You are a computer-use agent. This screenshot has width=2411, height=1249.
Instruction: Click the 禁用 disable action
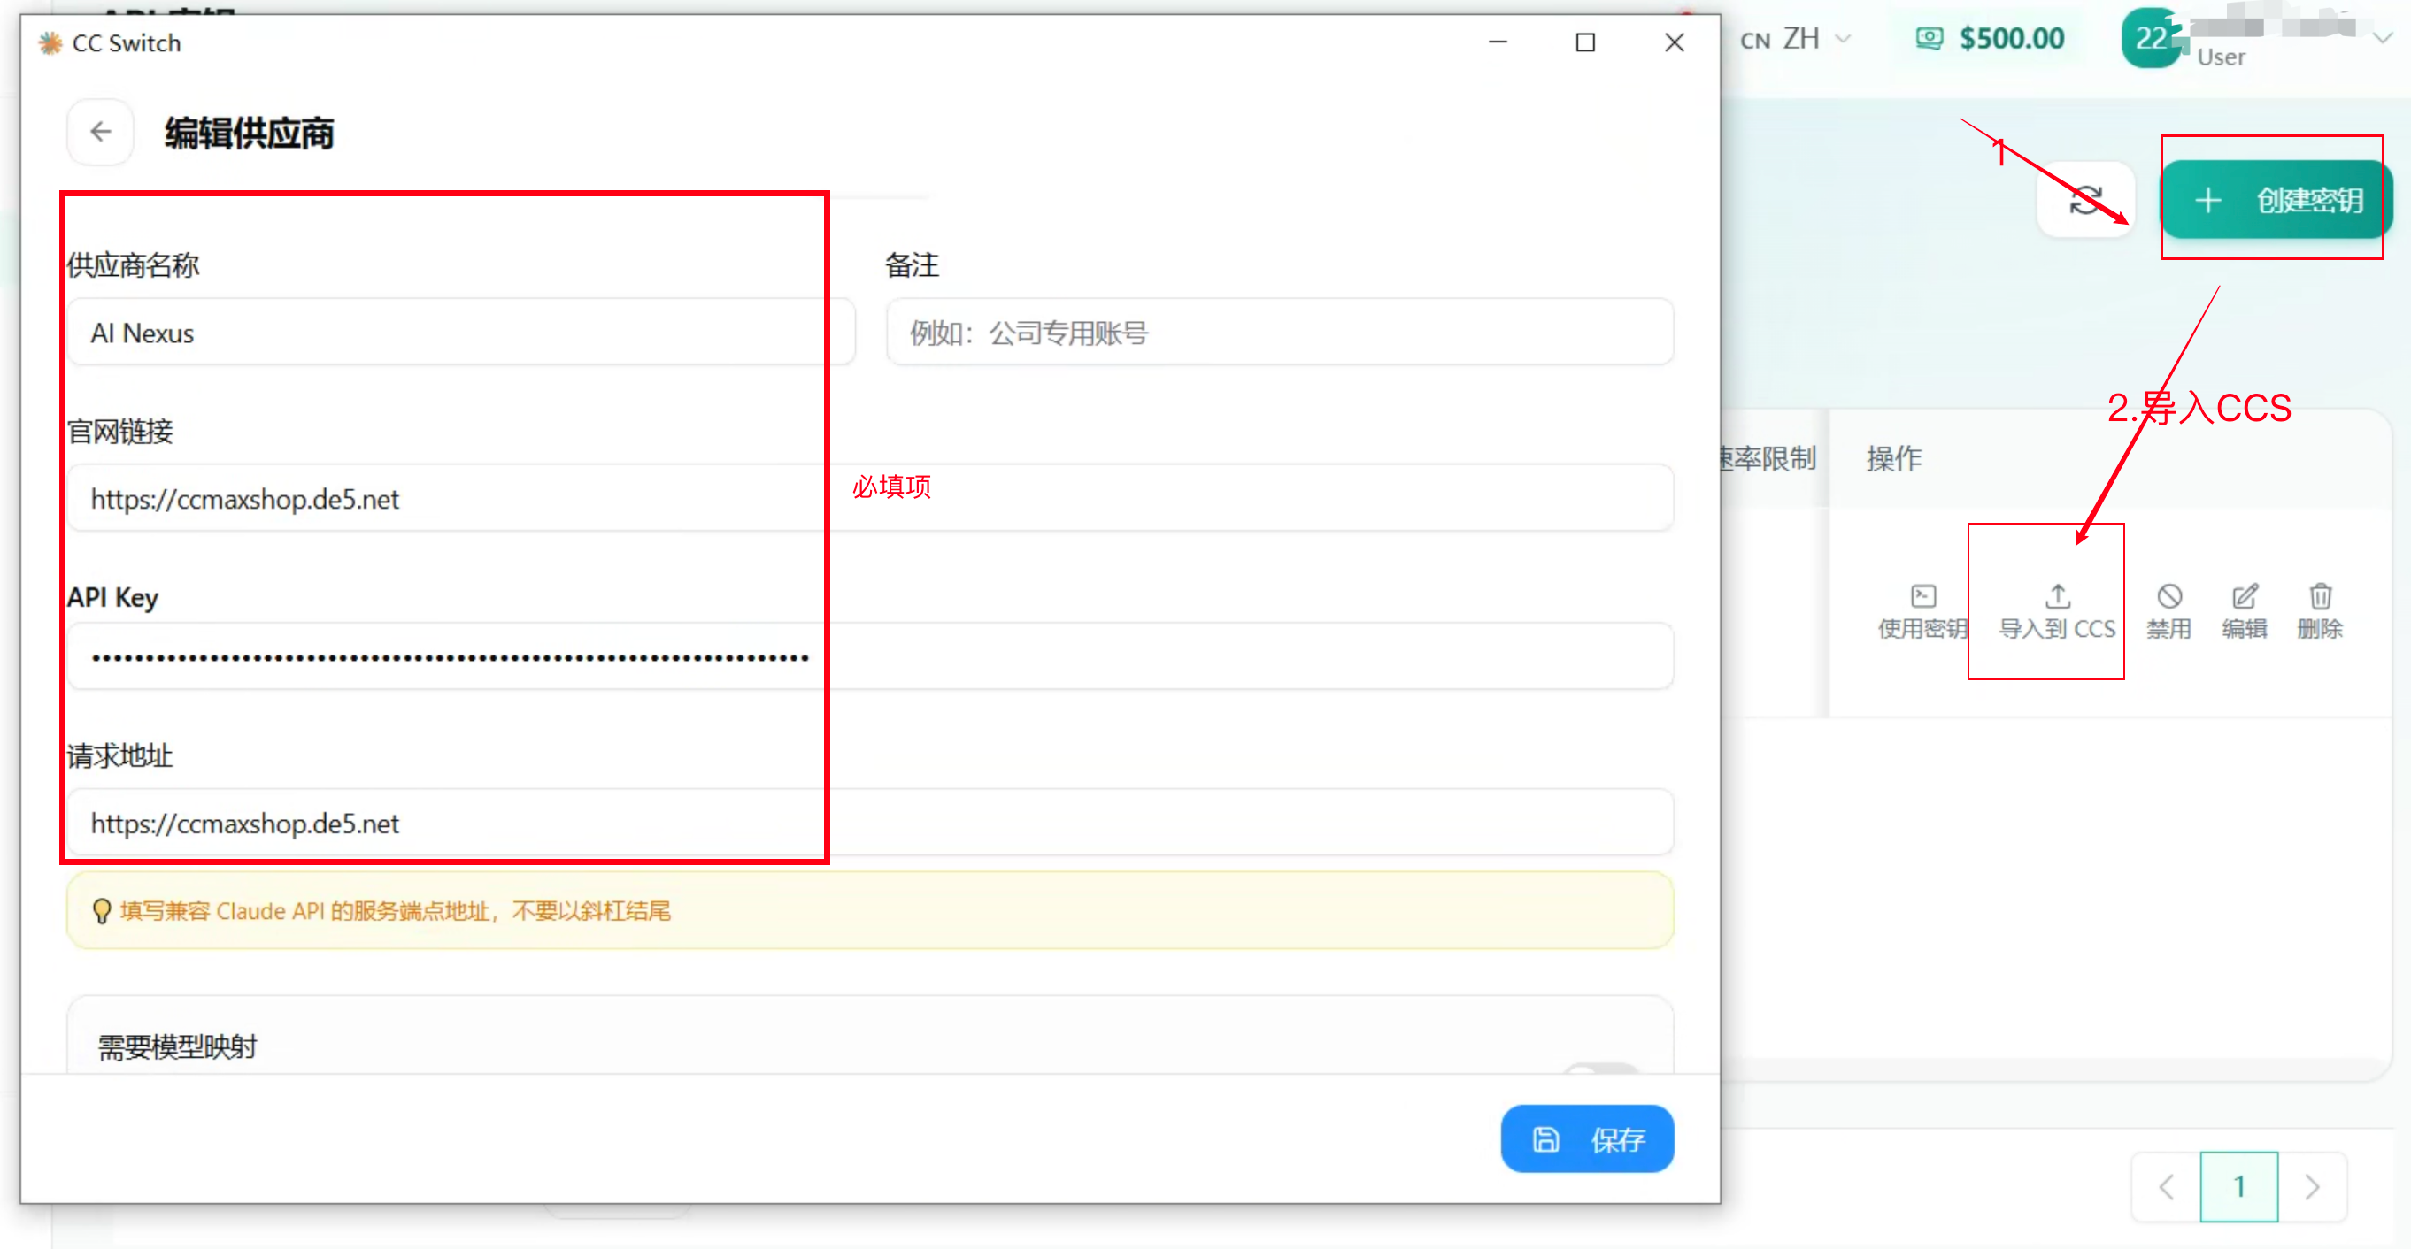click(2168, 612)
